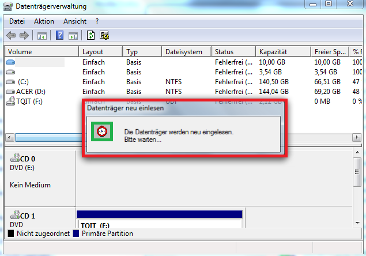366x256 pixels.
Task: Click the (C:) volume row
Action: point(23,82)
